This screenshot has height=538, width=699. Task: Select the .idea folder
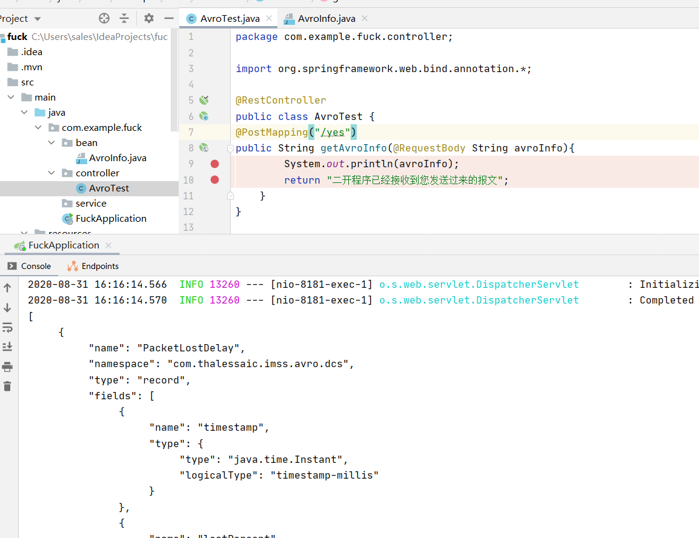pyautogui.click(x=25, y=51)
